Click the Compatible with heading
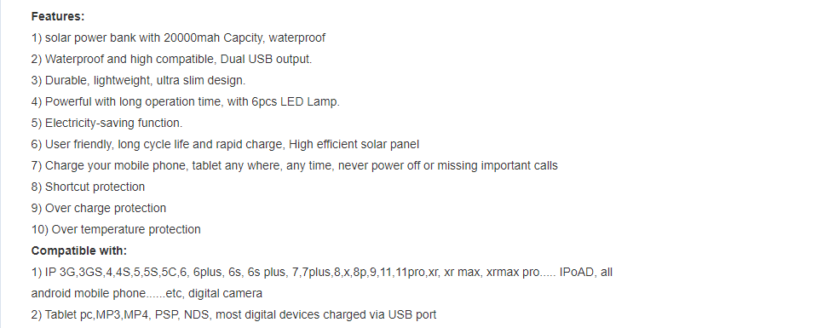This screenshot has width=817, height=328. (79, 250)
